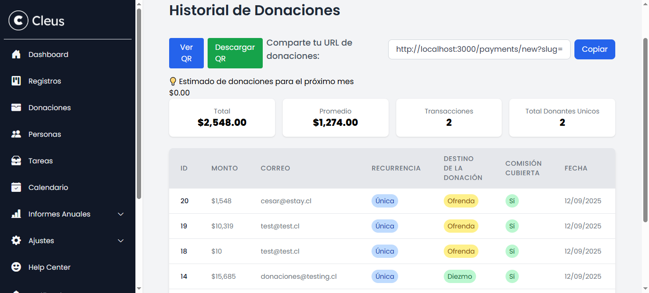Screen dimensions: 649x293
Task: Open the Calendario calendar icon
Action: [16, 187]
